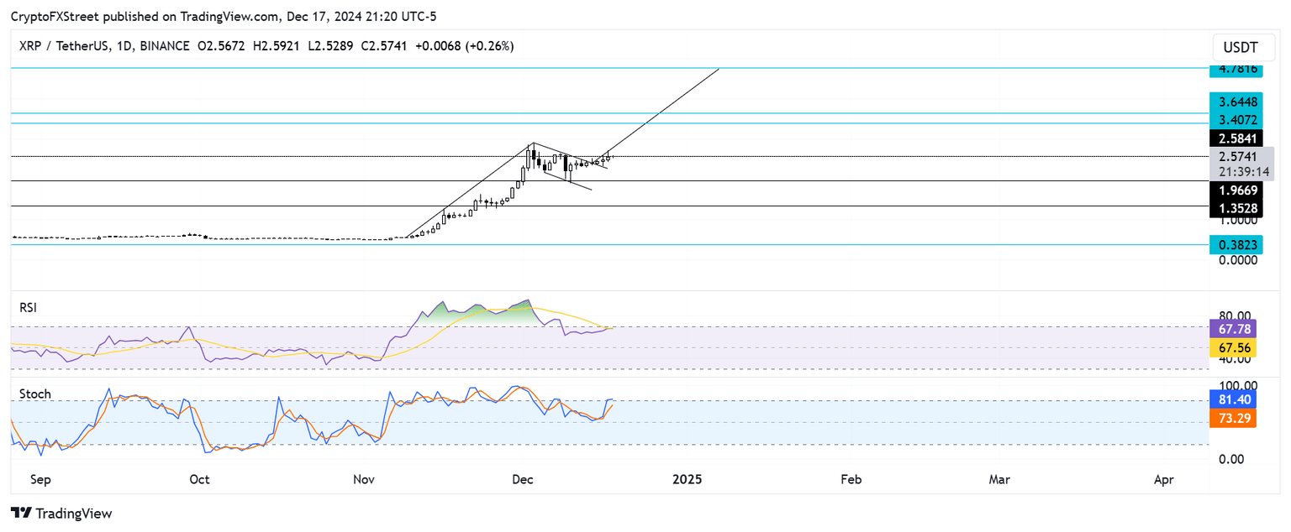This screenshot has height=532, width=1291.
Task: Click the 40.00 RSI scale value
Action: [x=1234, y=360]
